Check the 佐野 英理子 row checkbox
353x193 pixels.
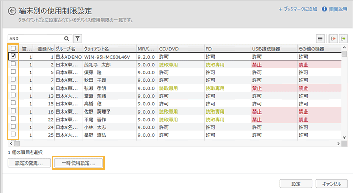tap(13, 111)
